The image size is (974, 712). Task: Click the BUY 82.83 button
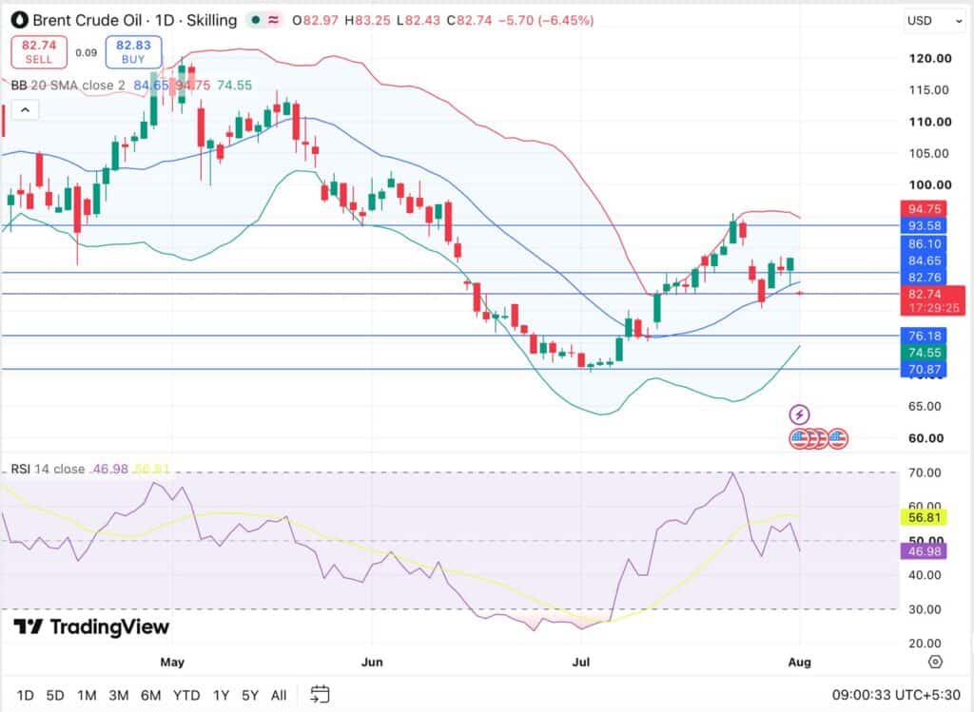tap(133, 52)
